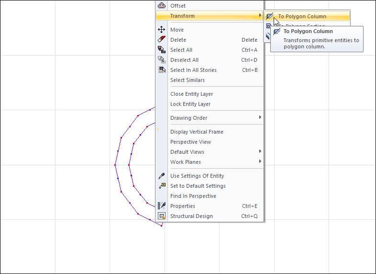Choose To Polygon Column in submenu

coord(302,16)
